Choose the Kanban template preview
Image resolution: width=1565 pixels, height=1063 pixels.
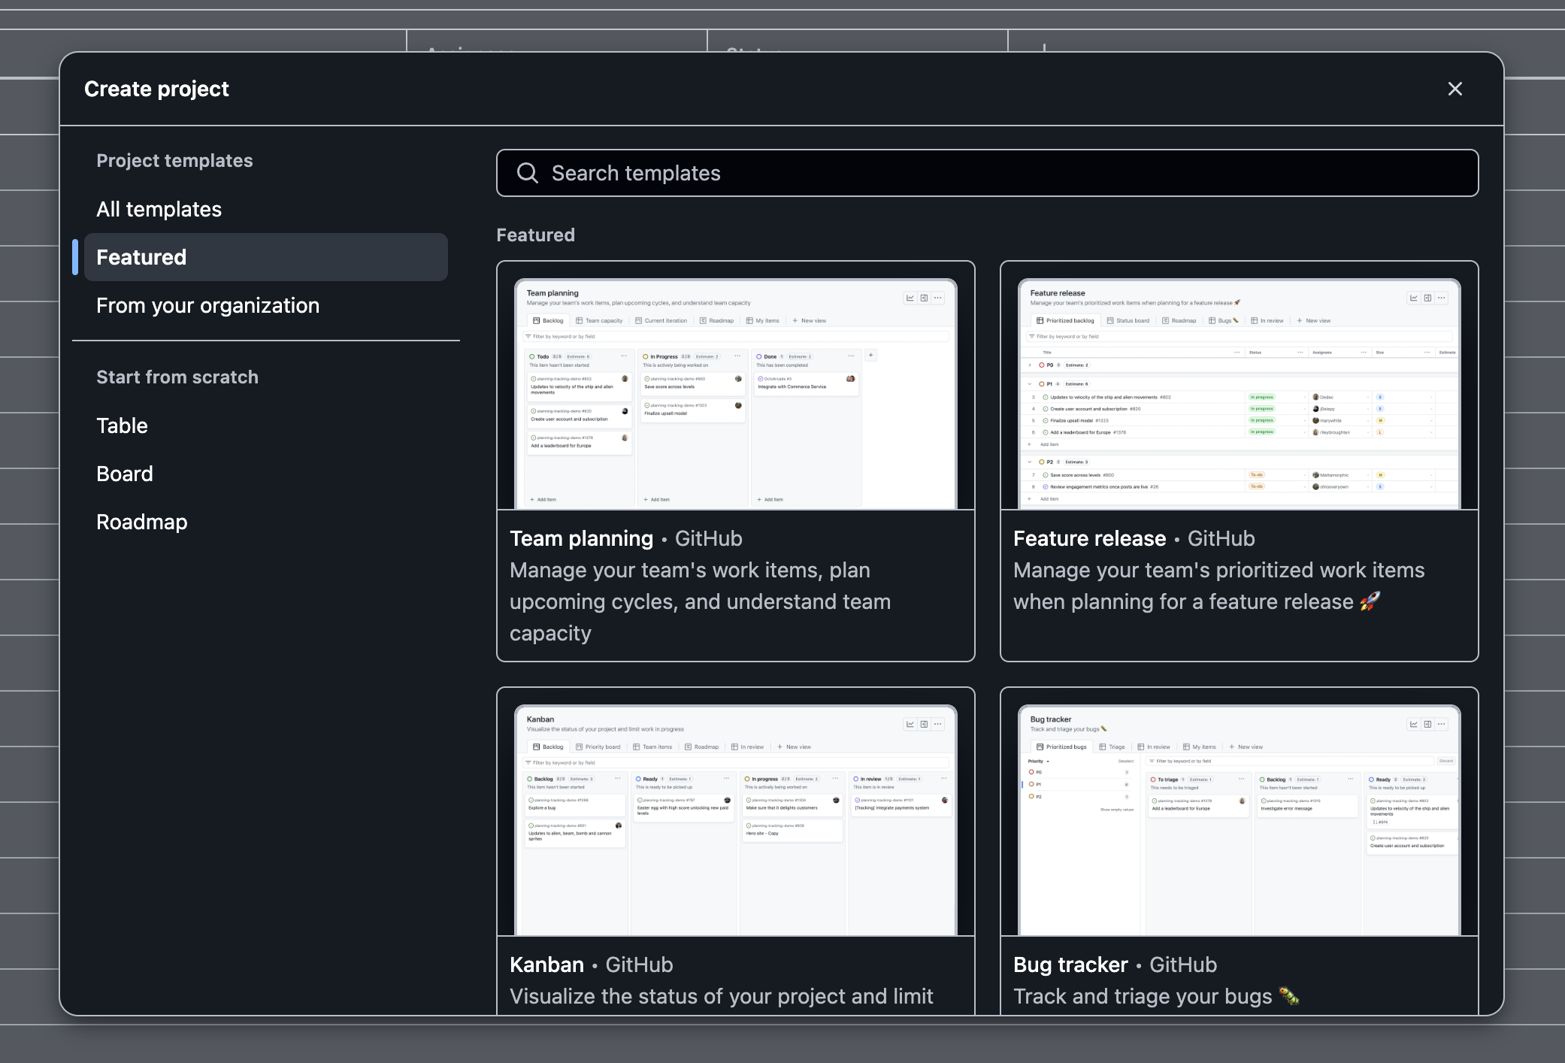[x=735, y=819]
